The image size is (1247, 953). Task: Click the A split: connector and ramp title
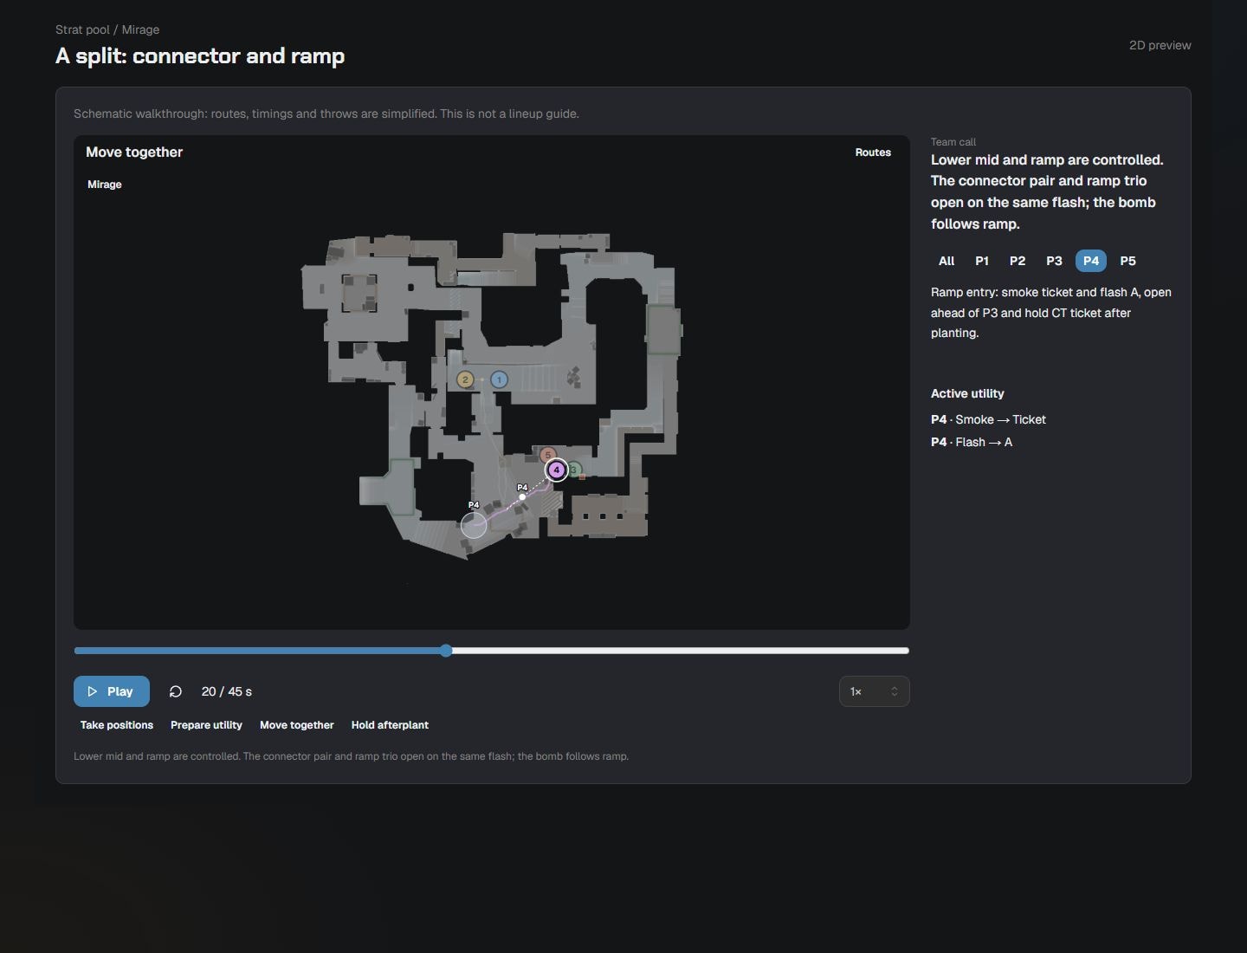200,56
